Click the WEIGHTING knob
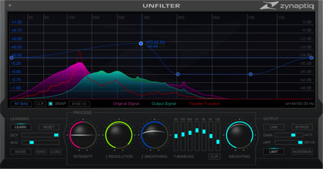 coord(239,135)
